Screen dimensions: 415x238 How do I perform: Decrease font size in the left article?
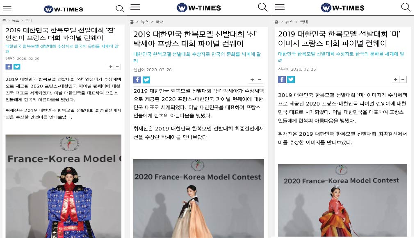click(x=118, y=67)
